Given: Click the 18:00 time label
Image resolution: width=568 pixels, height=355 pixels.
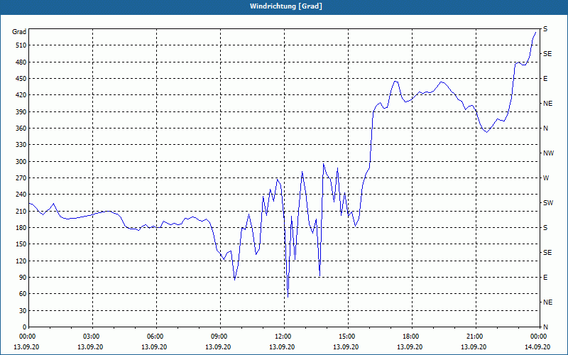Looking at the screenshot, I should [412, 336].
